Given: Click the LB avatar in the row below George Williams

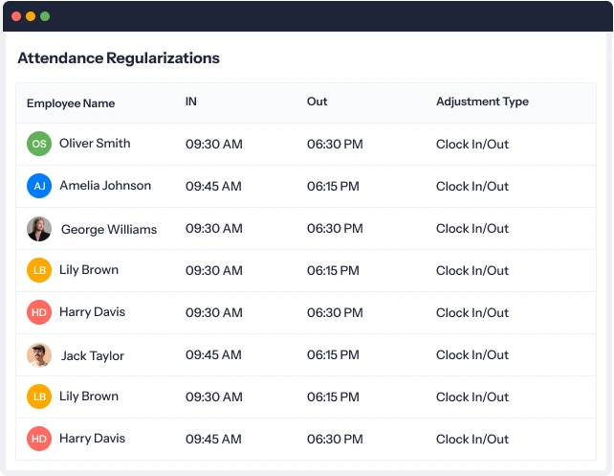Looking at the screenshot, I should click(x=39, y=270).
